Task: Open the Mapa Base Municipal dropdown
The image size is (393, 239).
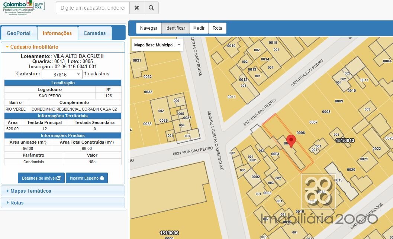Action: tap(157, 45)
